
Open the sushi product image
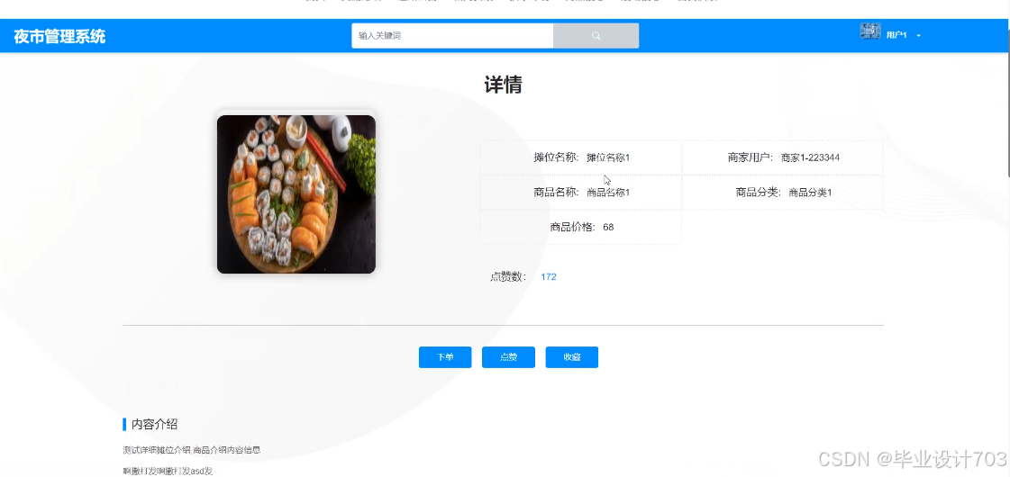(x=296, y=194)
